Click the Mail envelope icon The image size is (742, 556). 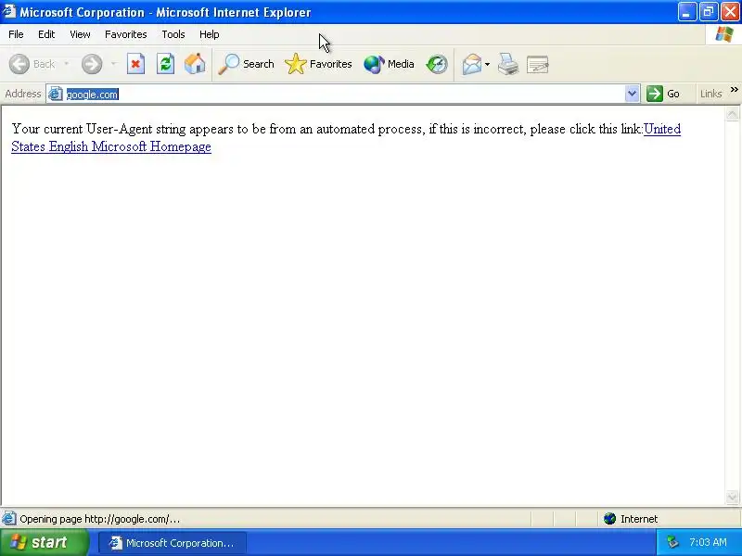pyautogui.click(x=472, y=64)
